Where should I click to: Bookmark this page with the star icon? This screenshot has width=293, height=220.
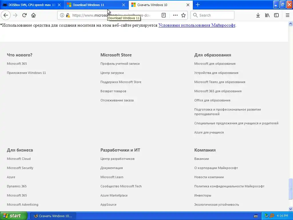(183, 15)
